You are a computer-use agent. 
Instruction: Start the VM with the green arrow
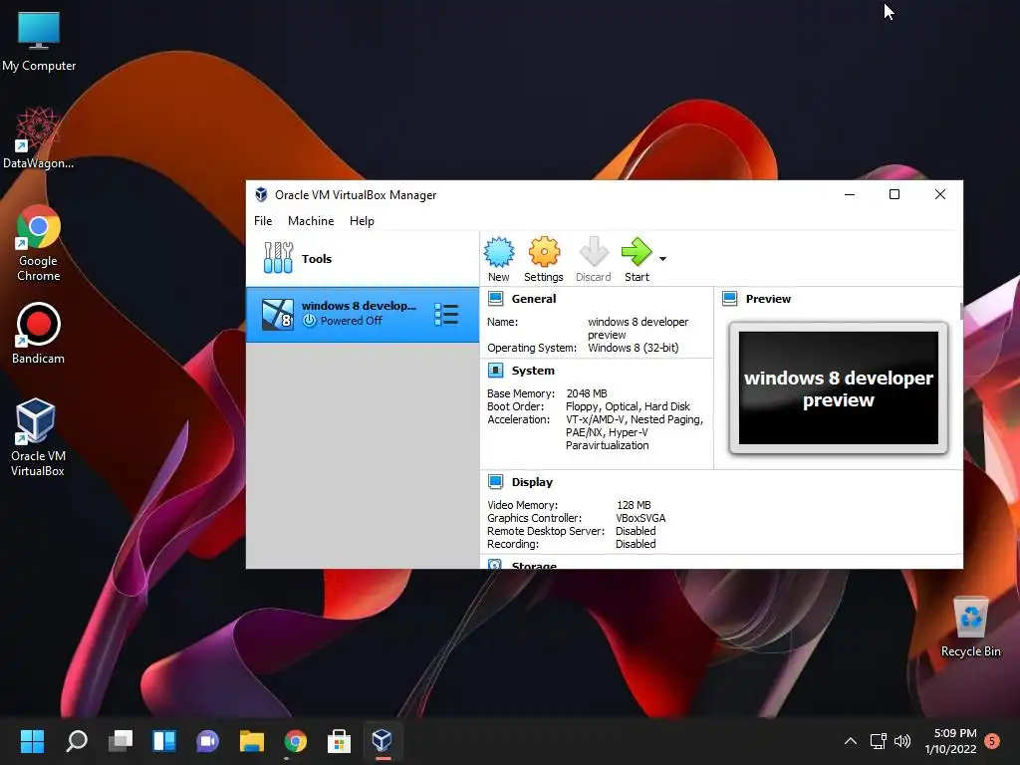pos(637,259)
